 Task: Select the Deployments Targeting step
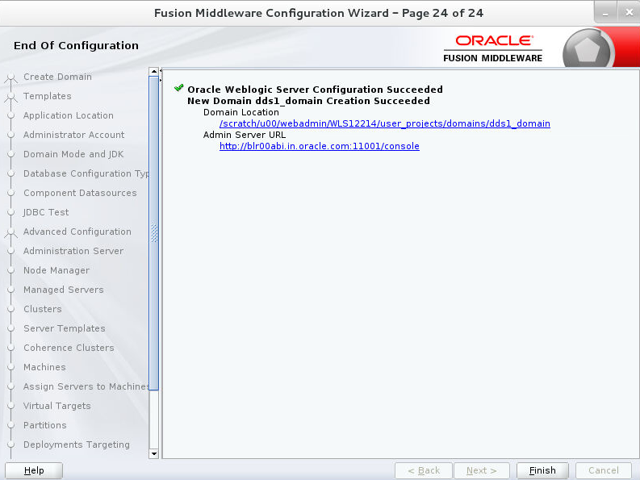(77, 445)
